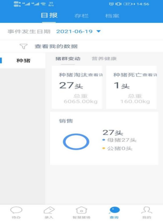This screenshot has width=163, height=221.
Task: Select the 日报 tab
Action: (x=49, y=15)
